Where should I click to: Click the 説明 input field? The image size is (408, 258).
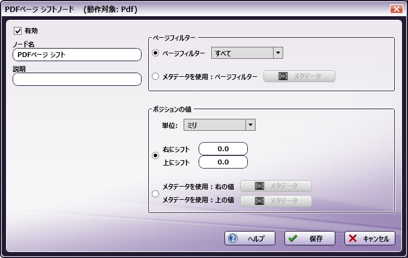[77, 79]
